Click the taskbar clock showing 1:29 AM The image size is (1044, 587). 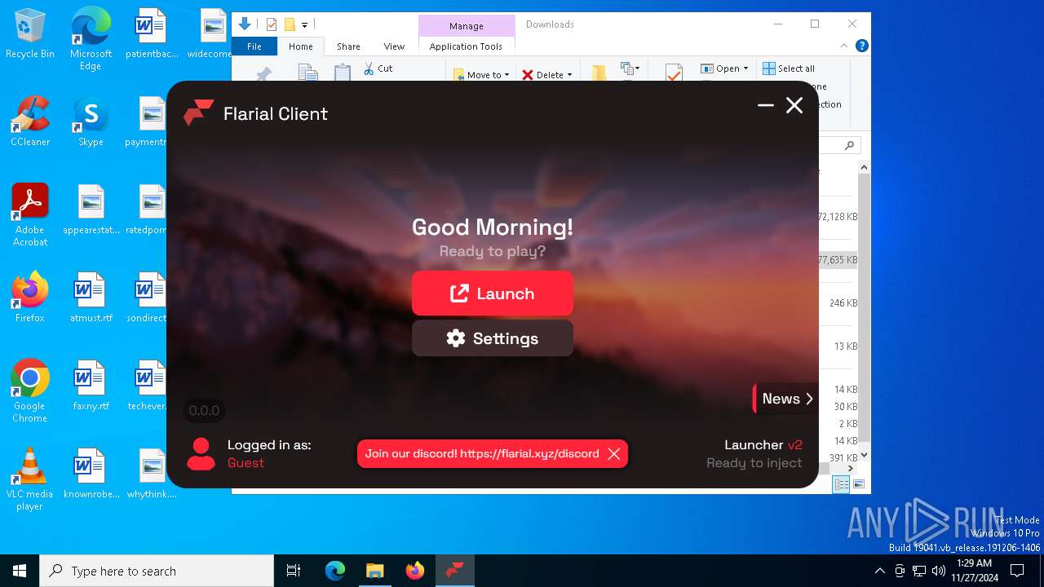click(x=974, y=571)
